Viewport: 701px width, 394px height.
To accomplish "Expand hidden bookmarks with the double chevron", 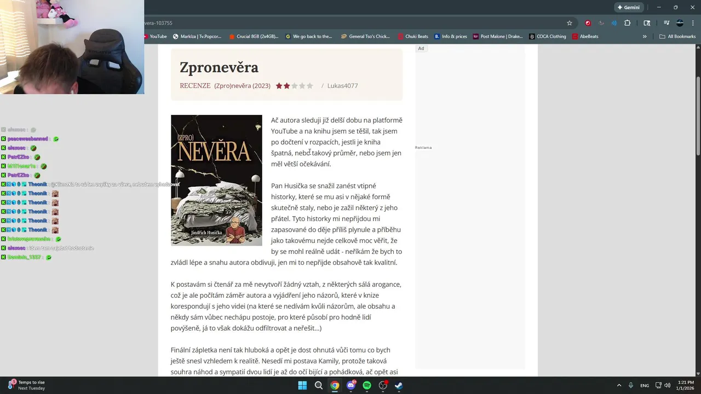I will click(645, 37).
